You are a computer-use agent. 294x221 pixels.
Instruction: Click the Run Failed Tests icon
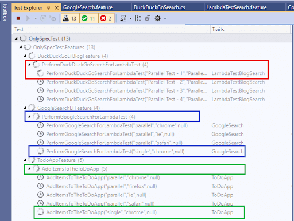tap(53, 18)
